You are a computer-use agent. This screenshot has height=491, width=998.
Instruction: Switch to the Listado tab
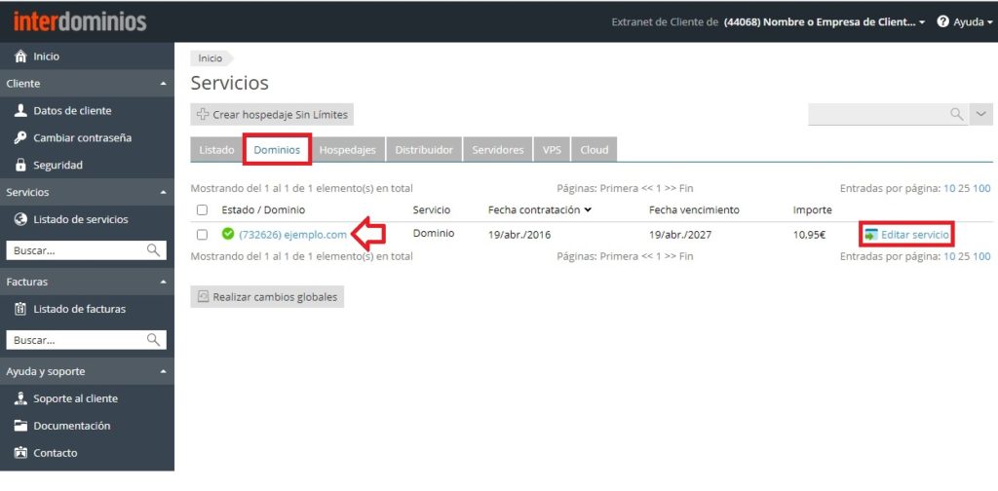[x=216, y=150]
